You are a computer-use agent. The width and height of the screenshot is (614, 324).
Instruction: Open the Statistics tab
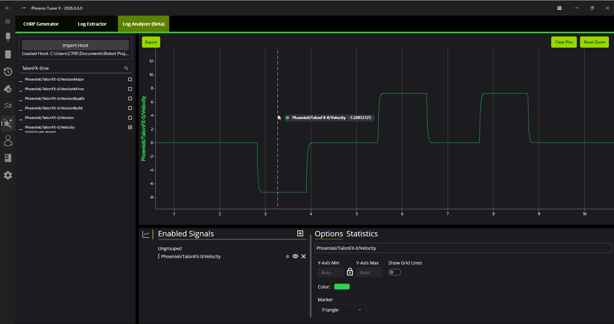pos(362,234)
